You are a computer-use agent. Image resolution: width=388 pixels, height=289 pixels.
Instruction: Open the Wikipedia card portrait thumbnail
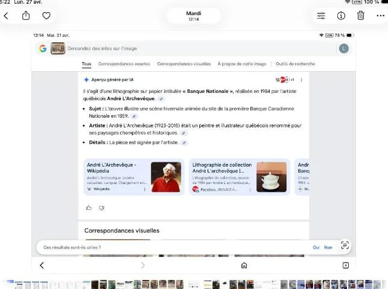pos(166,177)
